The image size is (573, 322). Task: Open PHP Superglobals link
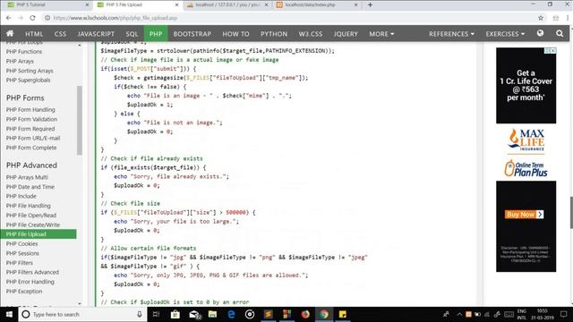click(x=28, y=80)
